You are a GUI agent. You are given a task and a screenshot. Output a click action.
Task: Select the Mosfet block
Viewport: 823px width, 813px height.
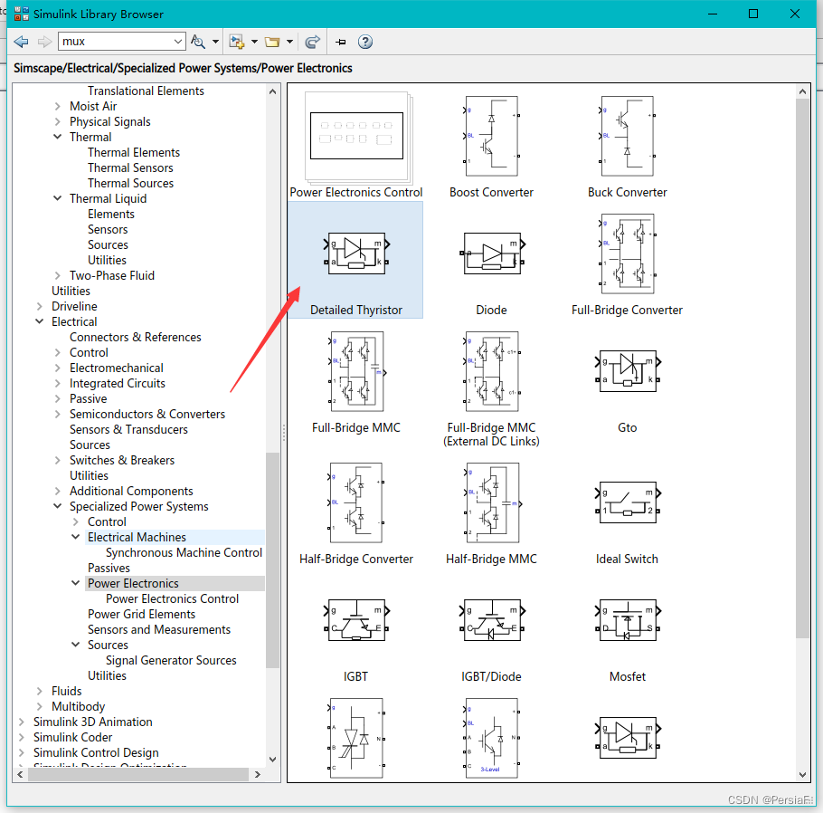point(628,640)
